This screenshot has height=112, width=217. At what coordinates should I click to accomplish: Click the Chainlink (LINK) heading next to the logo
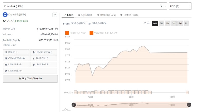tap(17, 14)
